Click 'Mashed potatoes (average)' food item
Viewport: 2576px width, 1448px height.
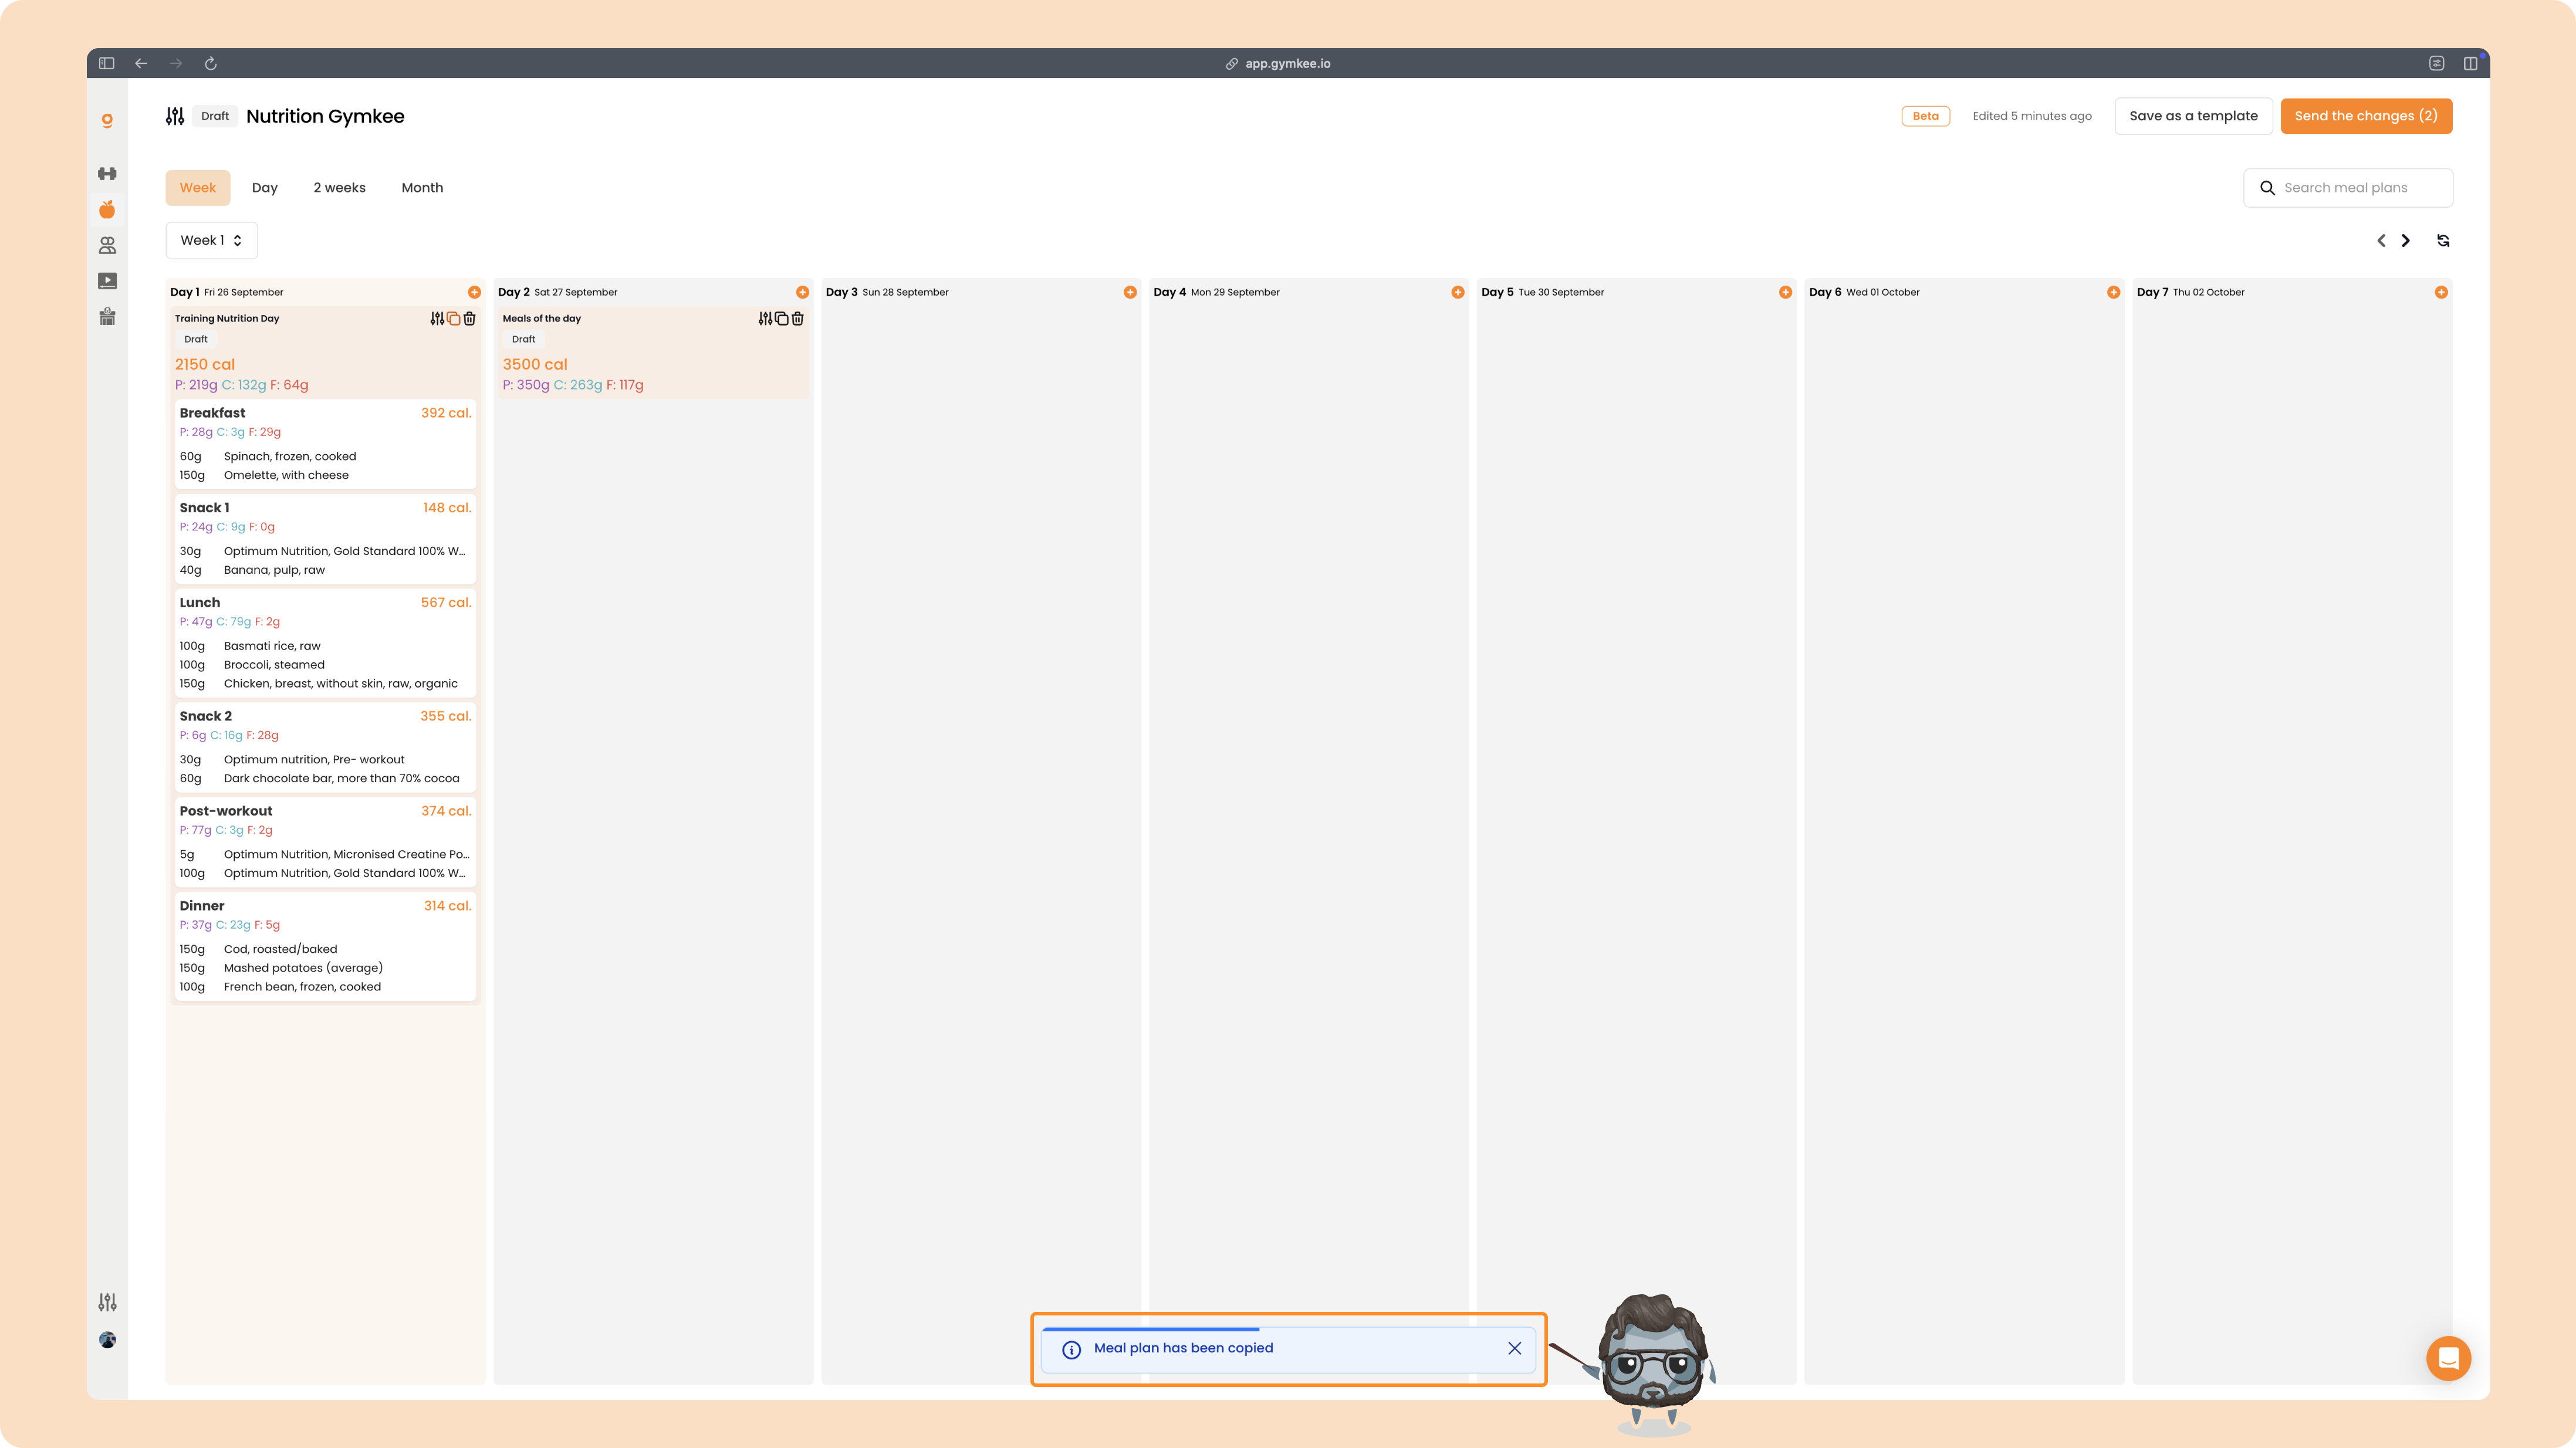point(303,968)
